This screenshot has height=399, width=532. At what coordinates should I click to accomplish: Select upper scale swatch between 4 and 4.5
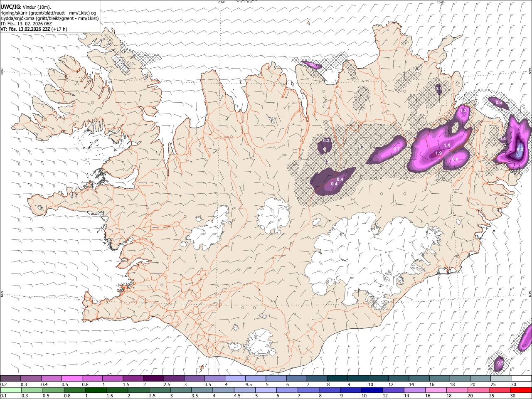click(234, 378)
